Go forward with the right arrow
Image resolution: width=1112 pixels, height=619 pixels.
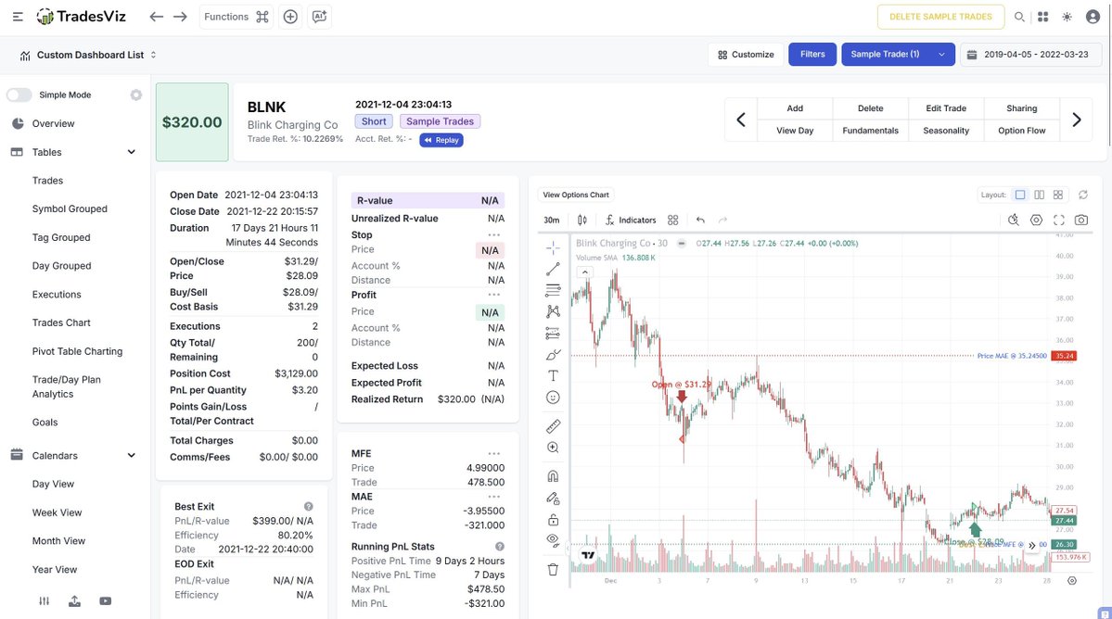(x=180, y=17)
